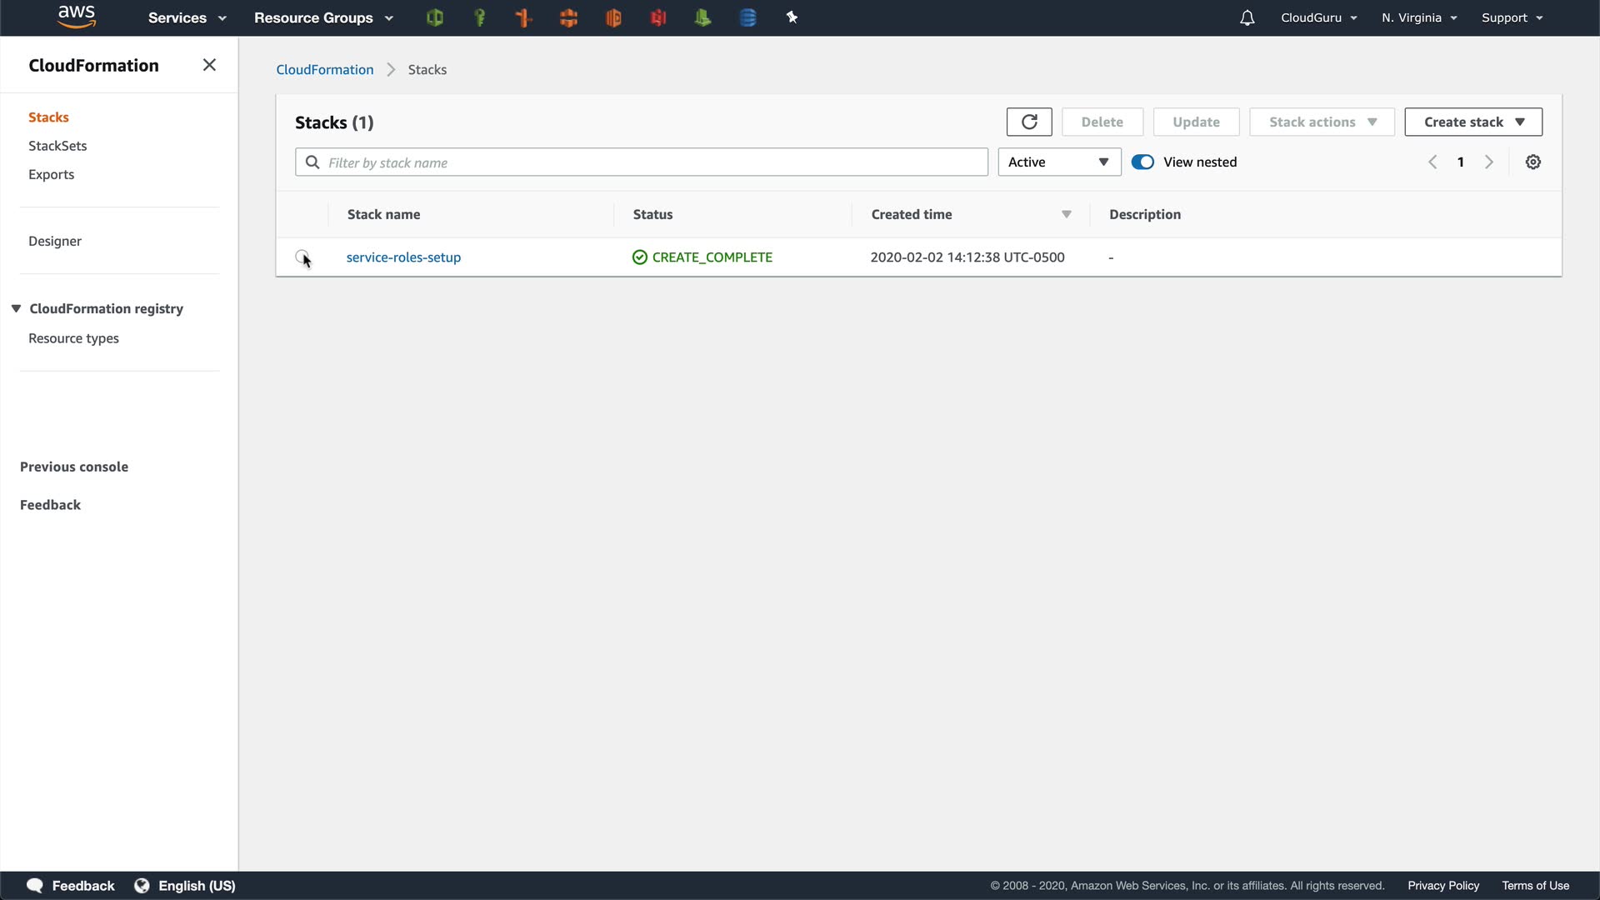Collapse the CloudFormation registry section
This screenshot has width=1600, height=900.
click(x=16, y=308)
